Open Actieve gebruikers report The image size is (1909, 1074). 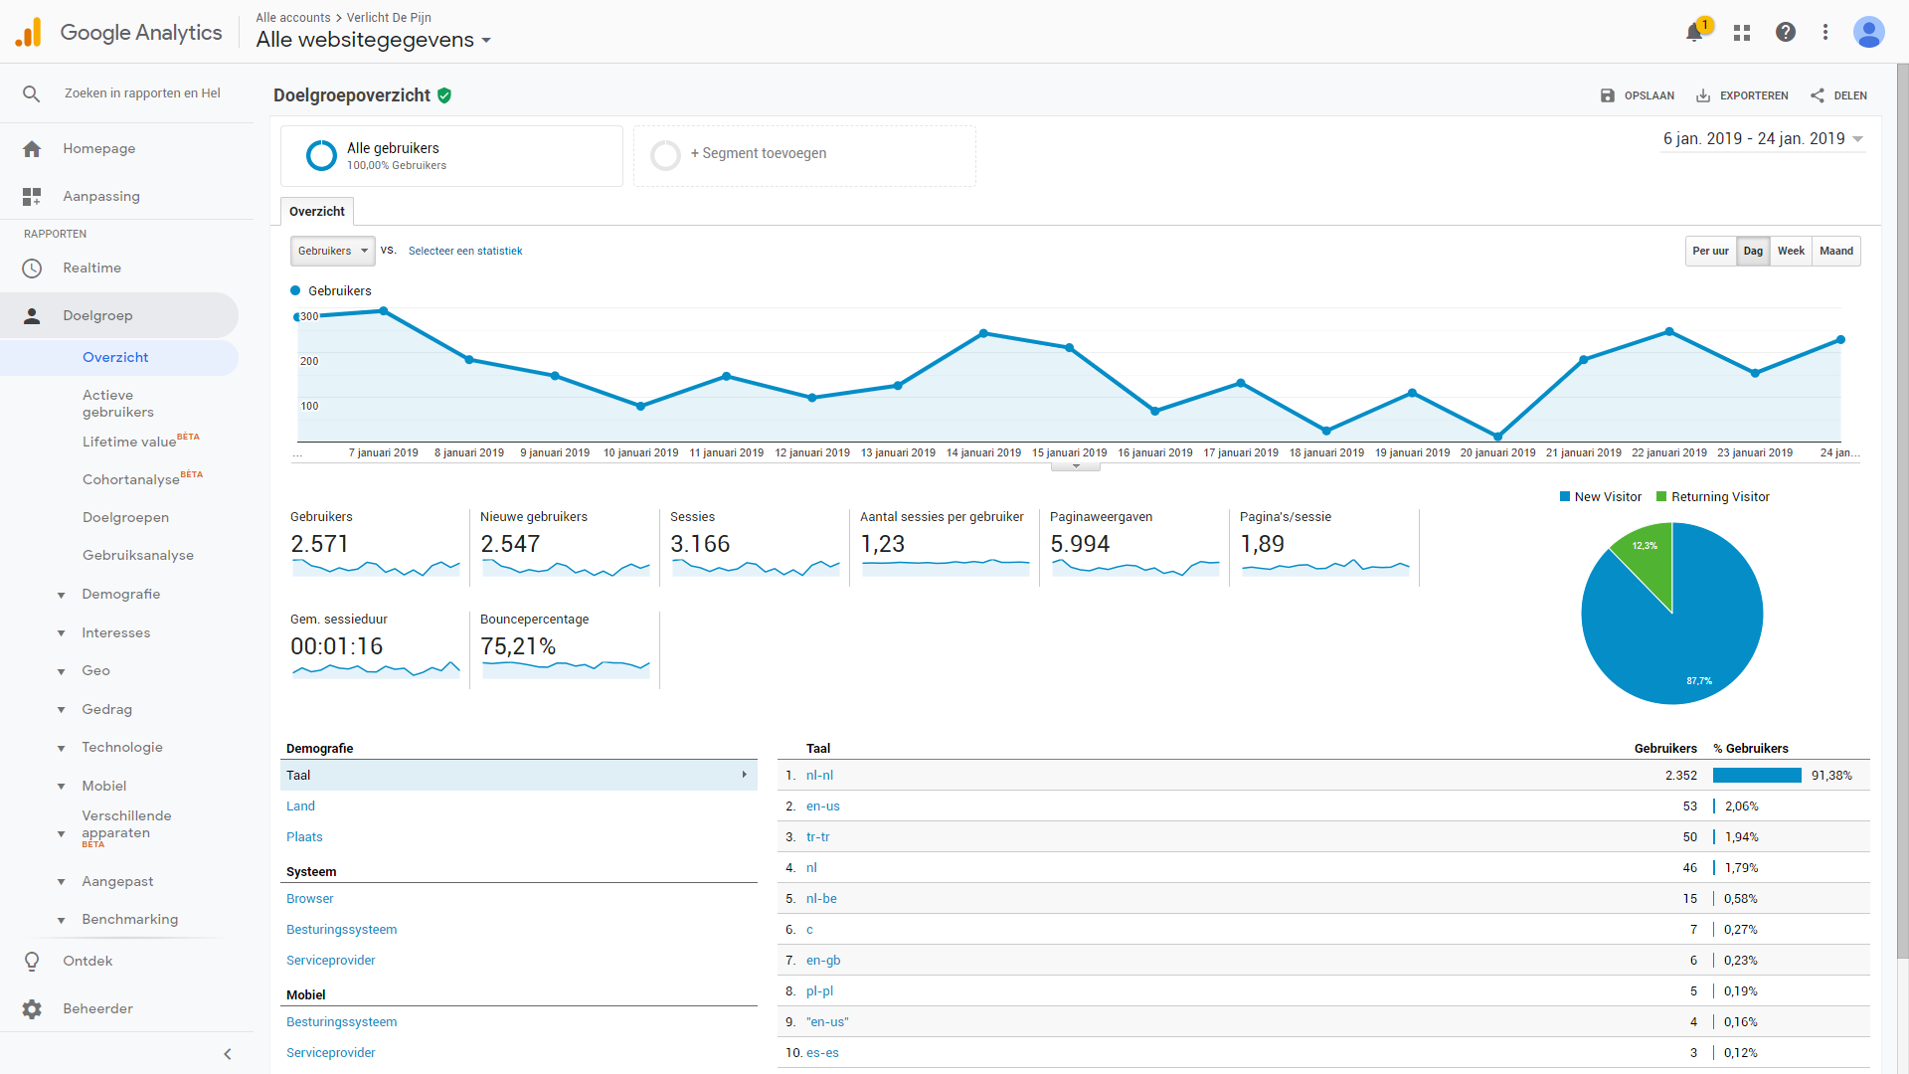pyautogui.click(x=118, y=404)
